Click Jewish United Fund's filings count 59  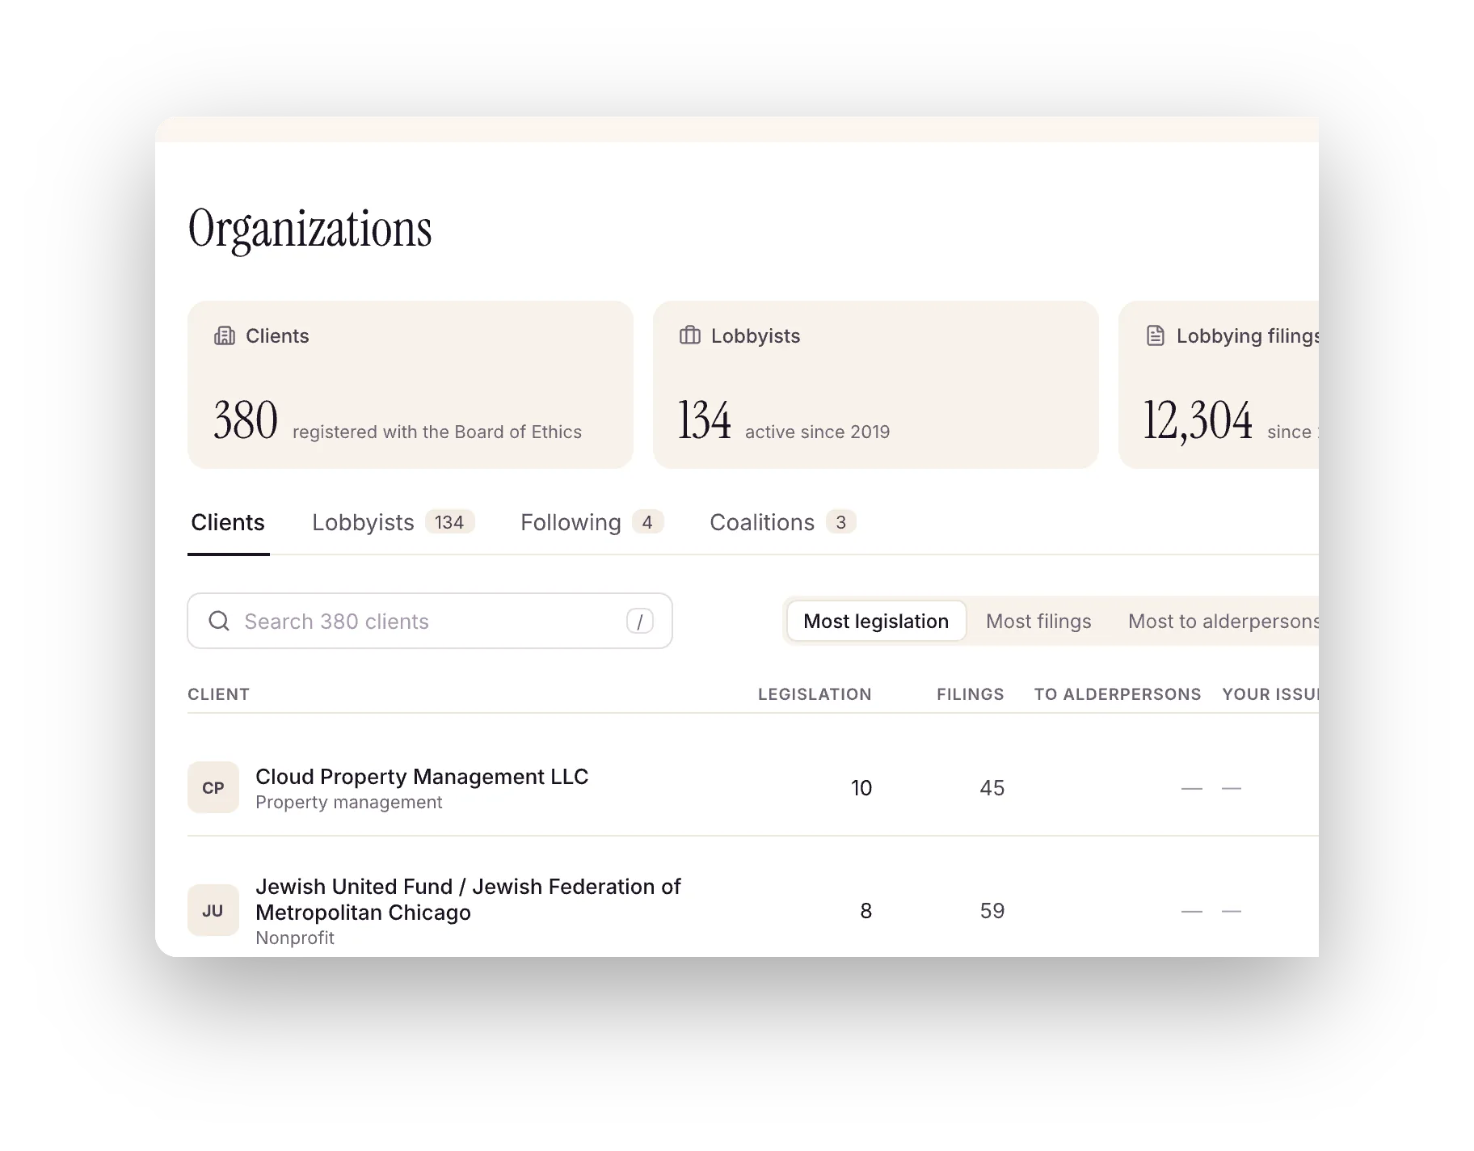click(992, 911)
